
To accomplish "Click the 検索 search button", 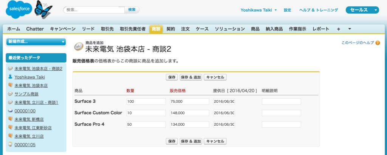I will (x=132, y=10).
